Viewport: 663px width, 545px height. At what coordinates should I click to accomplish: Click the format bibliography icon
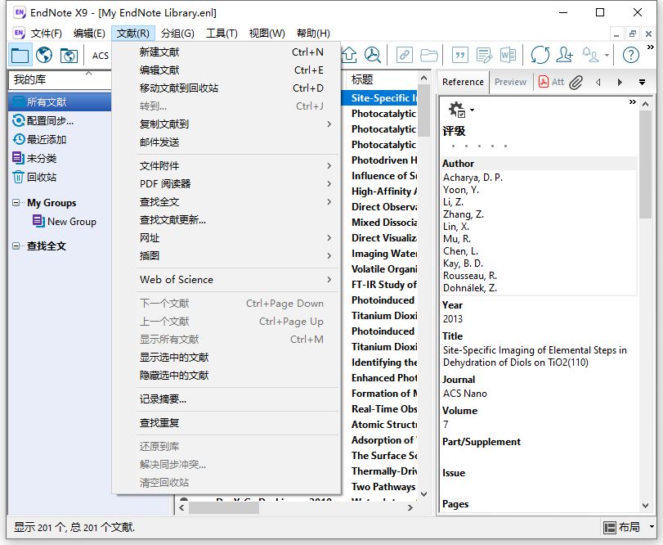point(484,55)
